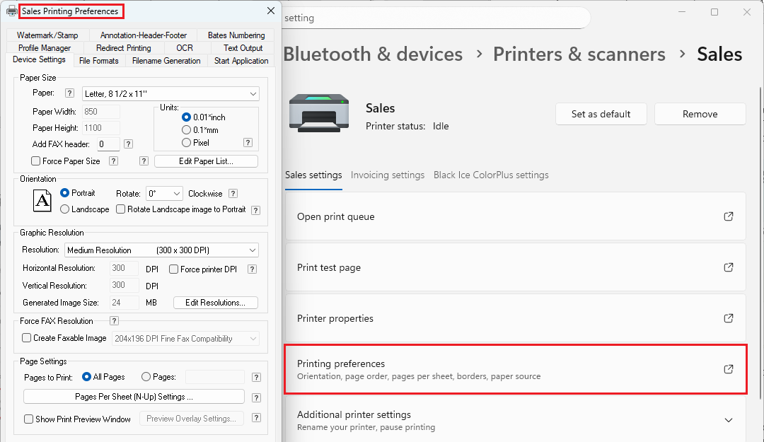Click help icon beside Add FAX header field
The height and width of the screenshot is (442, 764).
128,144
